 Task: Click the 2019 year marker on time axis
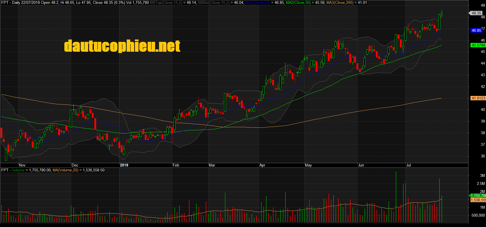tap(124, 165)
